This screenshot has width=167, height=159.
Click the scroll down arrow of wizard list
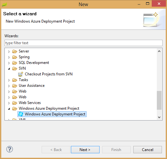click(x=159, y=117)
